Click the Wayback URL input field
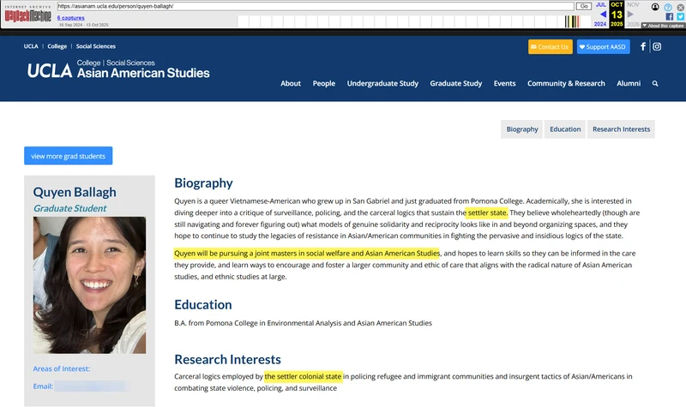 coord(315,6)
